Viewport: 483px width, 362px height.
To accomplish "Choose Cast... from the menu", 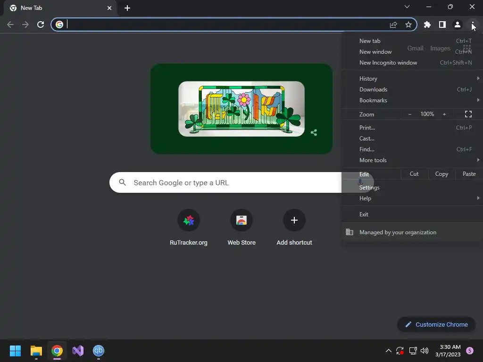I will click(x=412, y=139).
